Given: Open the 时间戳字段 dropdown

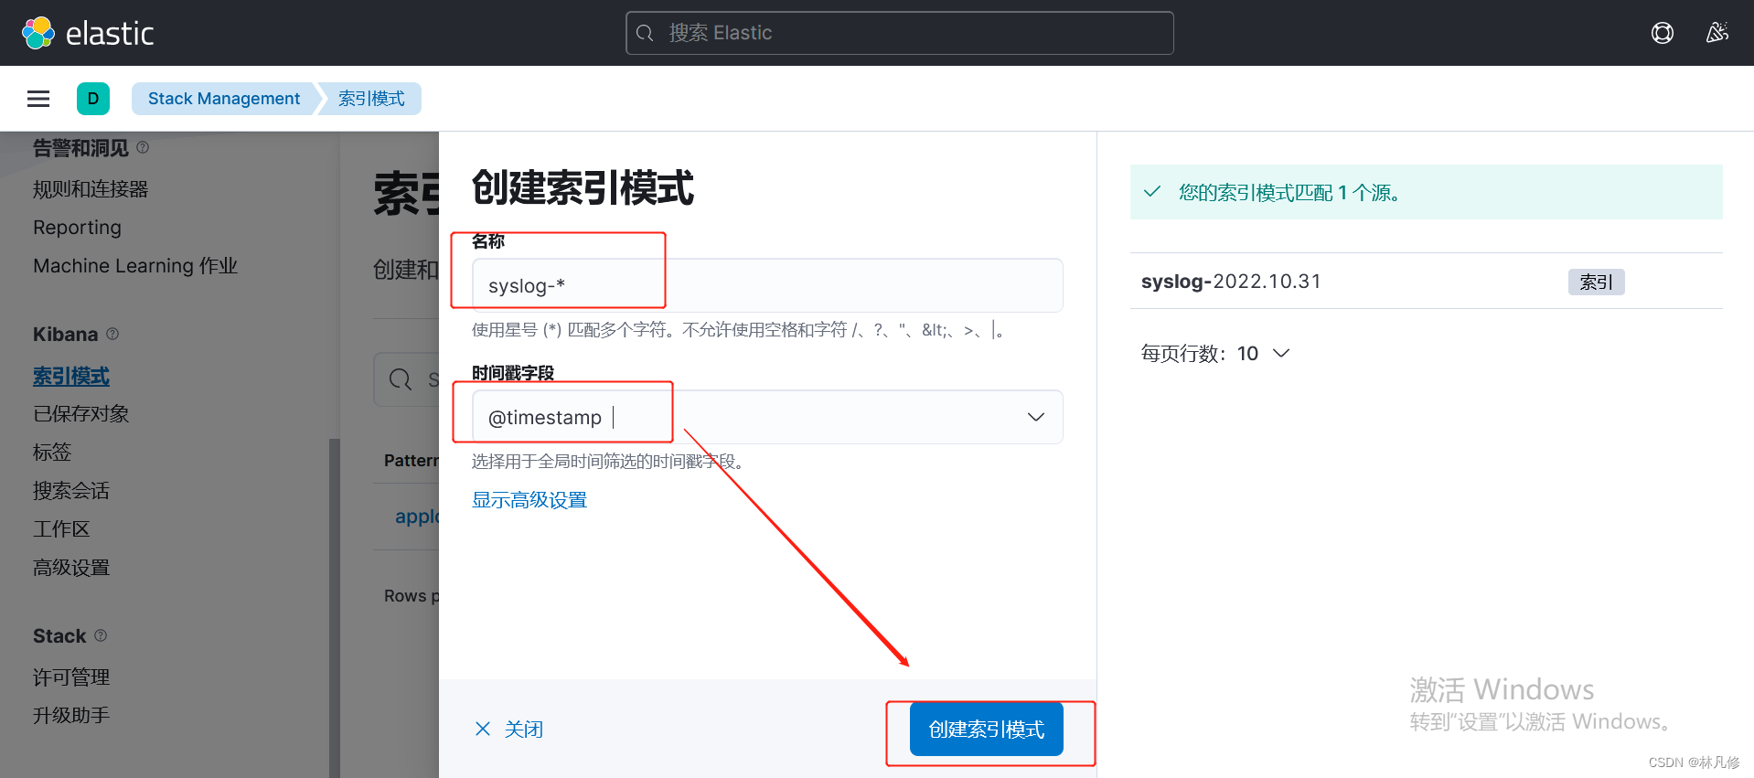Looking at the screenshot, I should point(767,417).
